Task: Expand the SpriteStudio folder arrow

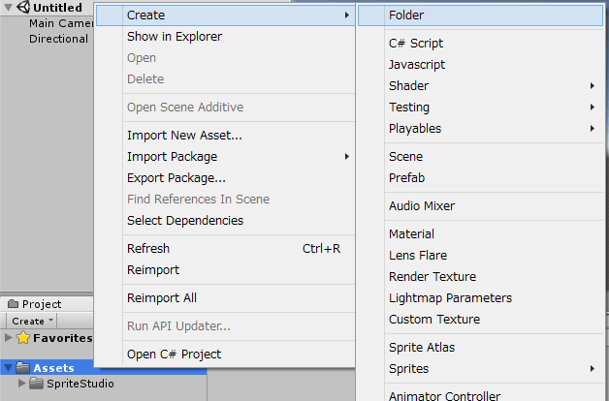Action: click(22, 384)
